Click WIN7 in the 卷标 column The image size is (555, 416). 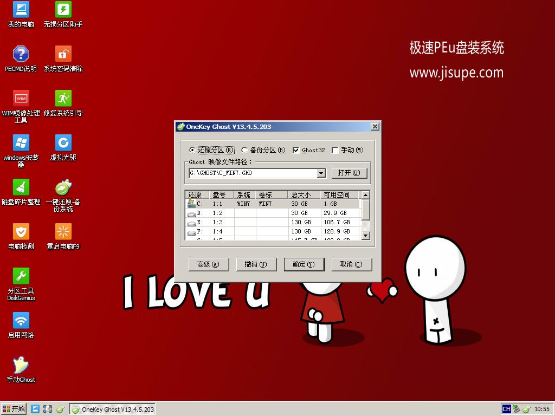click(x=265, y=204)
